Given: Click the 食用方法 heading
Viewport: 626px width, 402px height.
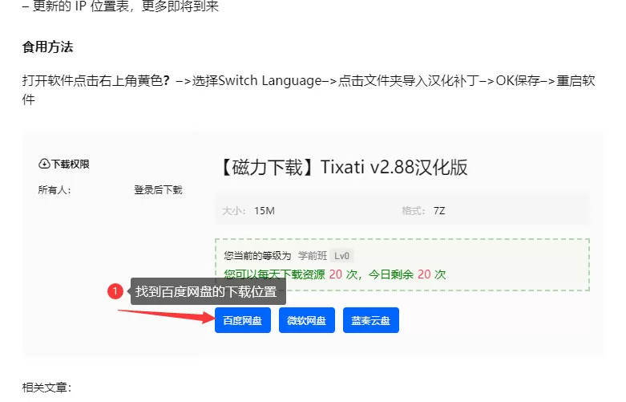Looking at the screenshot, I should [47, 47].
